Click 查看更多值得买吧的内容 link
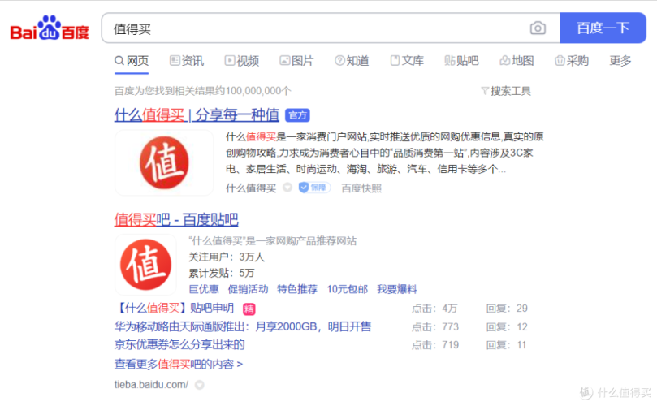The image size is (657, 406). tap(179, 364)
